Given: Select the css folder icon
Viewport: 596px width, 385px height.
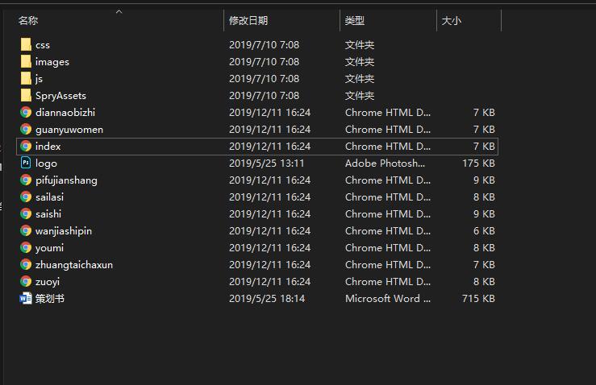Looking at the screenshot, I should 26,44.
